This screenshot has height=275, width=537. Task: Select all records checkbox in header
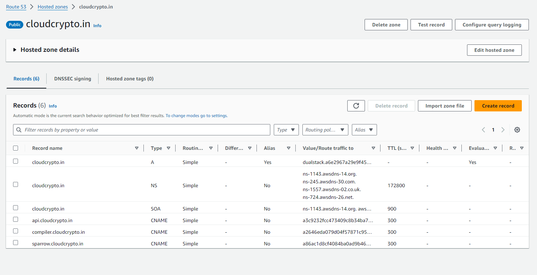pyautogui.click(x=16, y=148)
